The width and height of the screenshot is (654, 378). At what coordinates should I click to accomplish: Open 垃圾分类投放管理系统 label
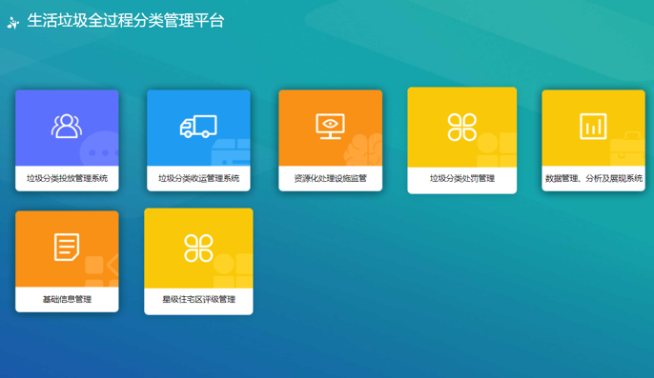67,178
